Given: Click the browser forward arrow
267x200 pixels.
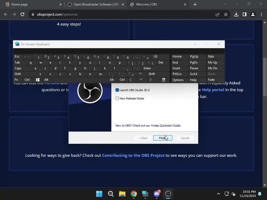Looking at the screenshot, I should click(14, 15).
